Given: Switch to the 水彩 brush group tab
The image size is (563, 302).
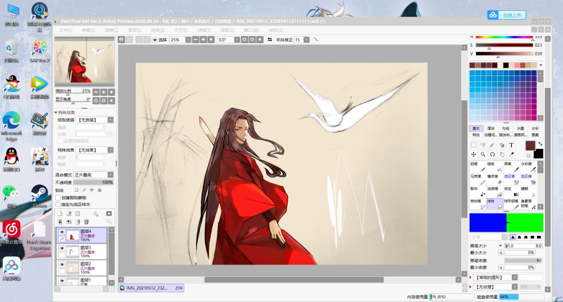Looking at the screenshot, I should point(535,129).
